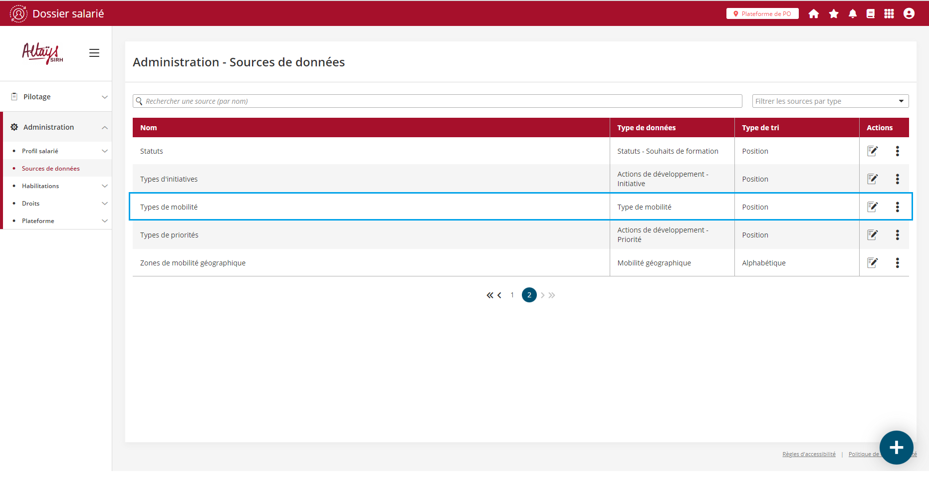Open the apps grid icon
929x481 pixels.
click(889, 14)
